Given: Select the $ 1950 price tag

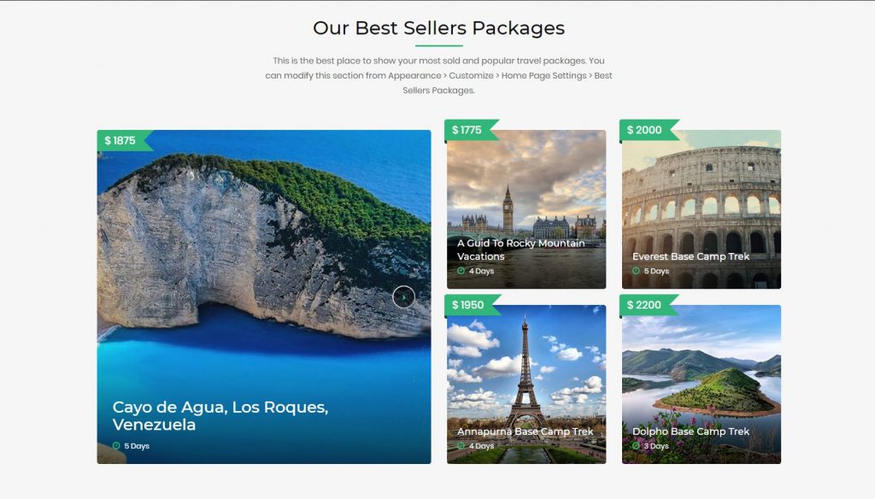Looking at the screenshot, I should click(473, 305).
